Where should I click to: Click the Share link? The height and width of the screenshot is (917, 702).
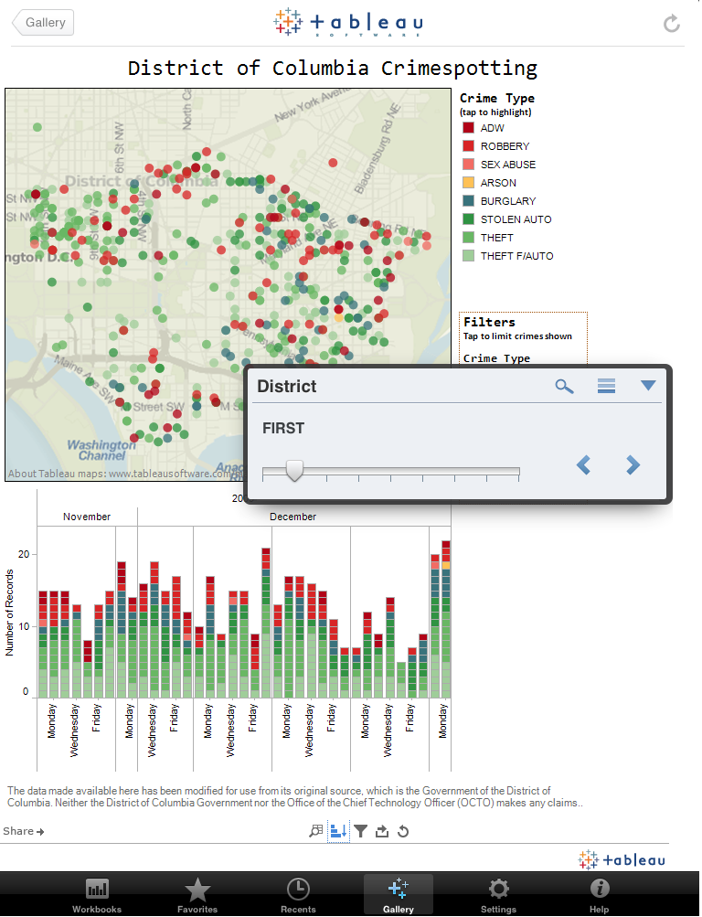coord(24,831)
